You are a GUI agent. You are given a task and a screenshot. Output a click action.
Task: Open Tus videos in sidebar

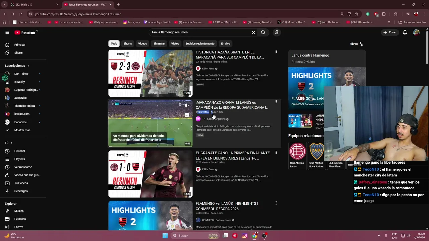click(23, 183)
